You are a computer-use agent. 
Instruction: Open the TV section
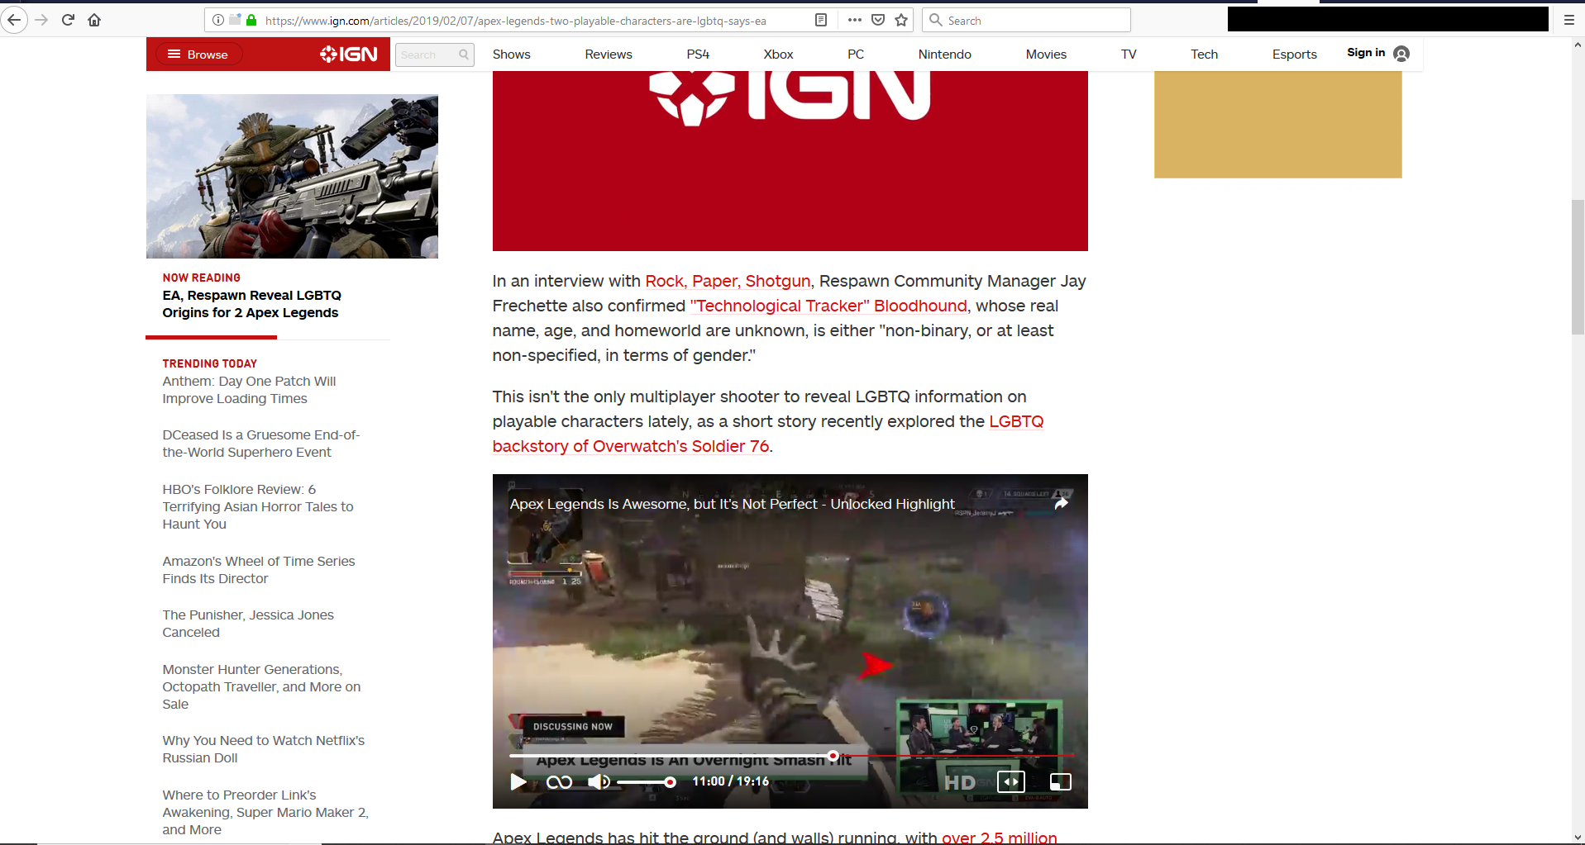1129,55
